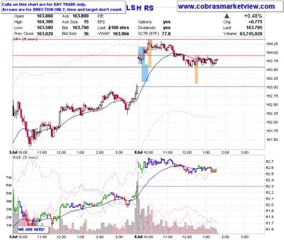Click the 164.25 price axis label

click(272, 44)
